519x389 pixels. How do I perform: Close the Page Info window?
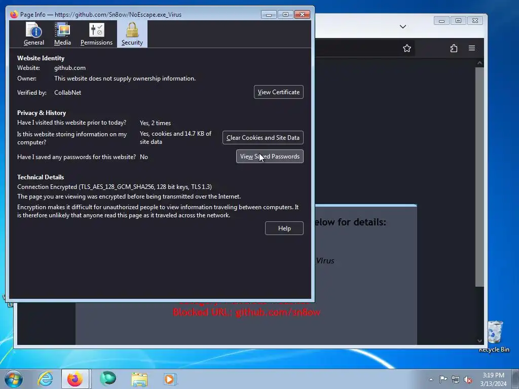coord(302,15)
